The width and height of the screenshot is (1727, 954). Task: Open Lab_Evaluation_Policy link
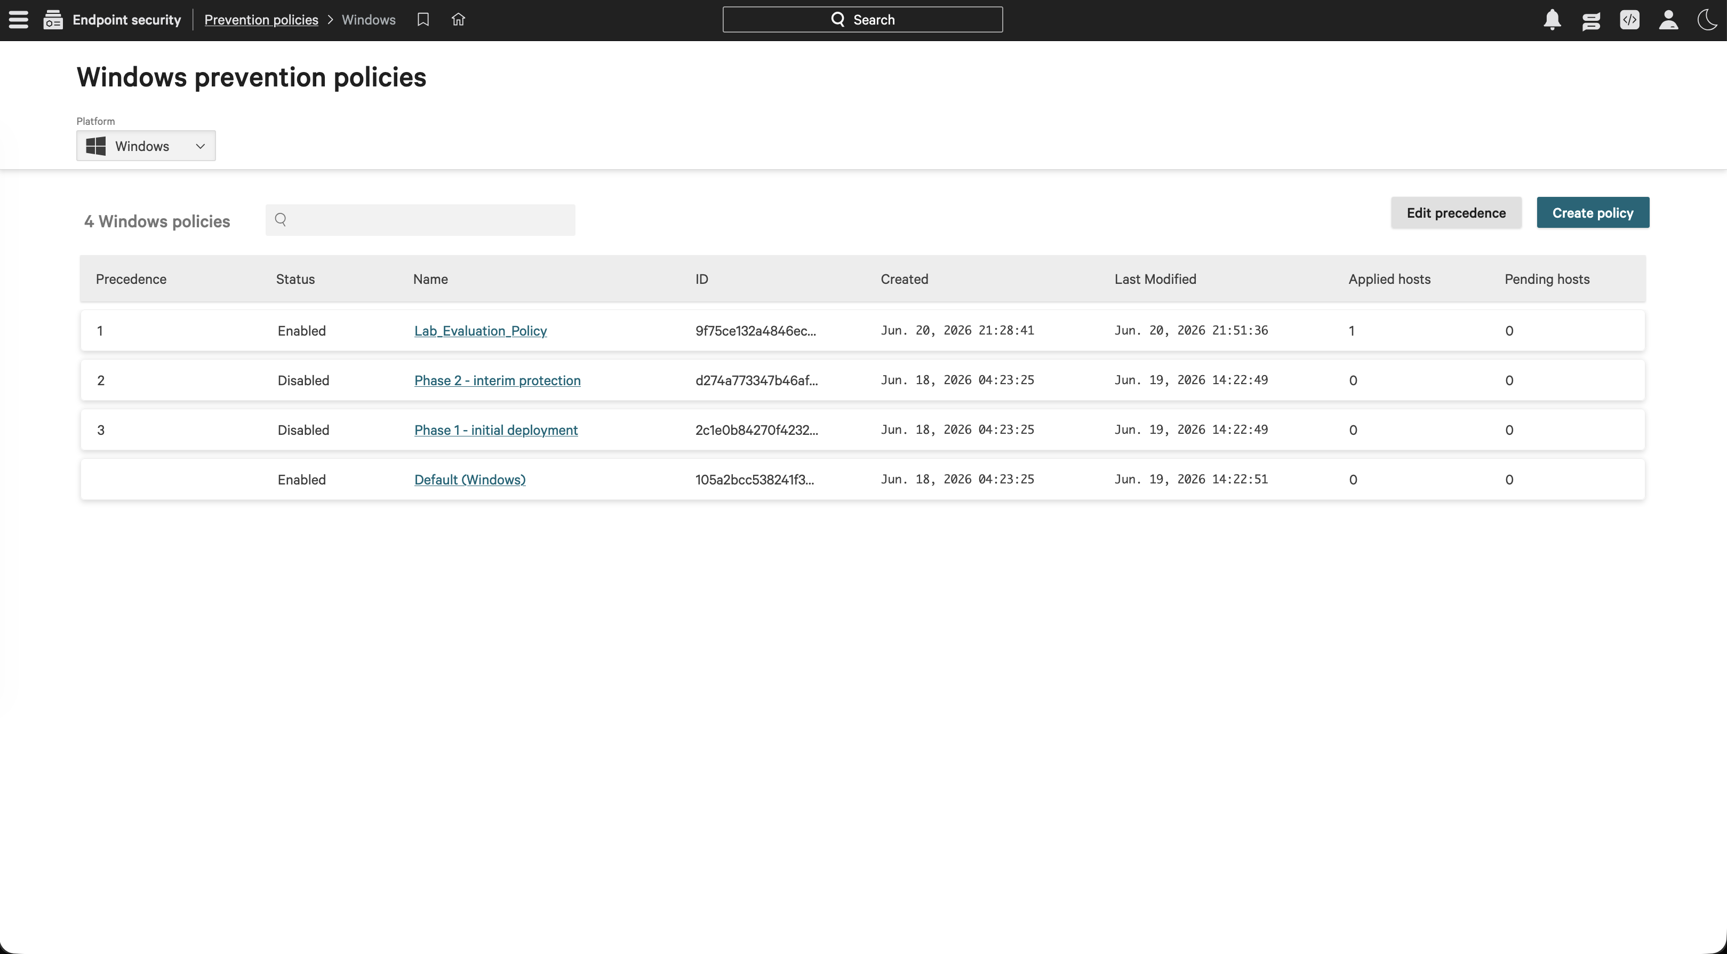(481, 331)
